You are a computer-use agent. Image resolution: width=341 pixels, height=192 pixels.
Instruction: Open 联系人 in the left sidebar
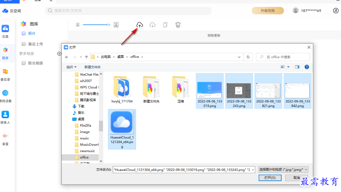[5, 117]
